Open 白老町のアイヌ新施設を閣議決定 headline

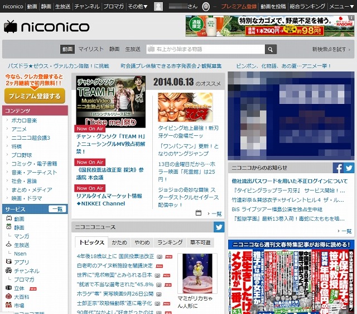(x=115, y=265)
